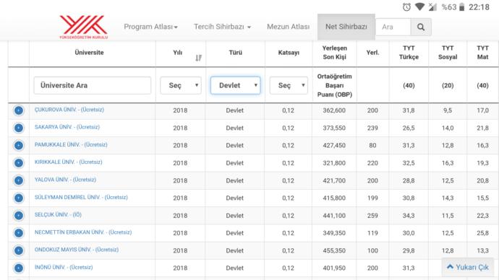Screen dimensions: 499x280
Task: Open SÜLEYMAN DEMİREL ÜNİV. (Ücretsiz) link
Action: [81, 197]
